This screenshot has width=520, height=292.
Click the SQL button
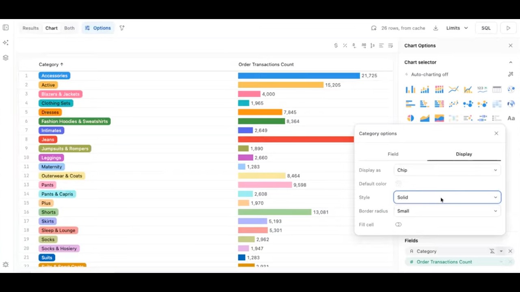tap(486, 28)
